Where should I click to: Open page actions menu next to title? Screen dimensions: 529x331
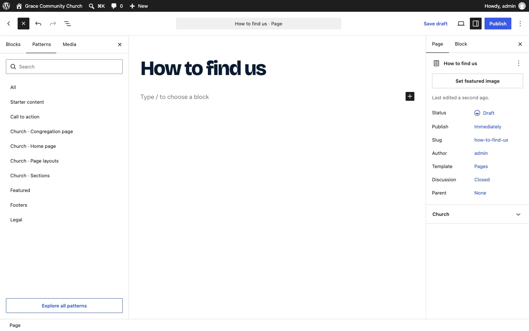click(519, 63)
